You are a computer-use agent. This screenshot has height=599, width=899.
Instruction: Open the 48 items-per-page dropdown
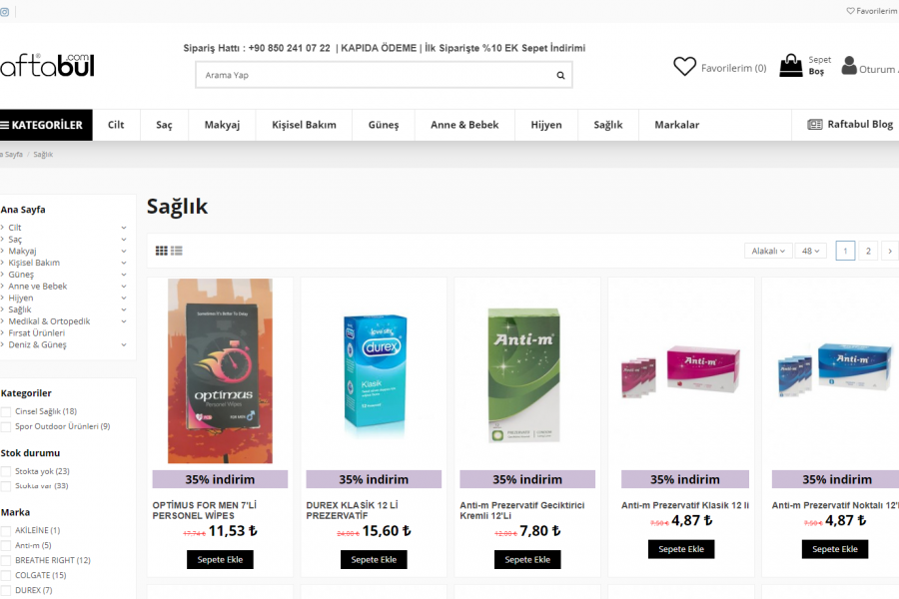point(810,251)
